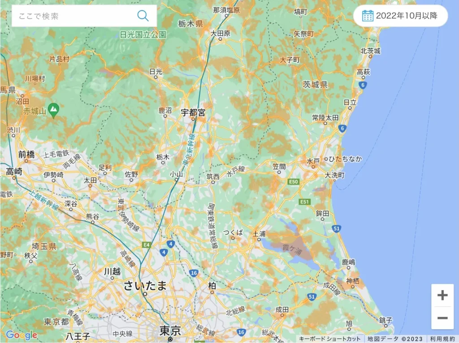
Task: Click the 東京 city label
Action: 170,331
